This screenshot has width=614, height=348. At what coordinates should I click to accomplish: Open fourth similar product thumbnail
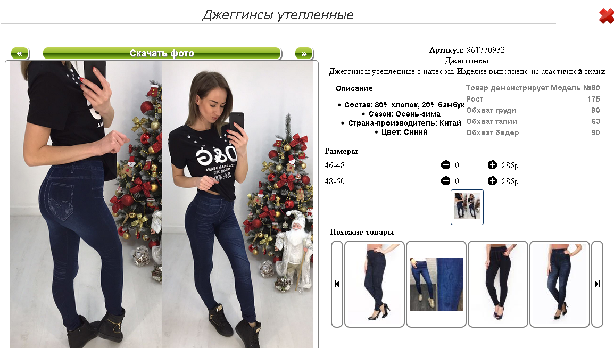point(560,284)
